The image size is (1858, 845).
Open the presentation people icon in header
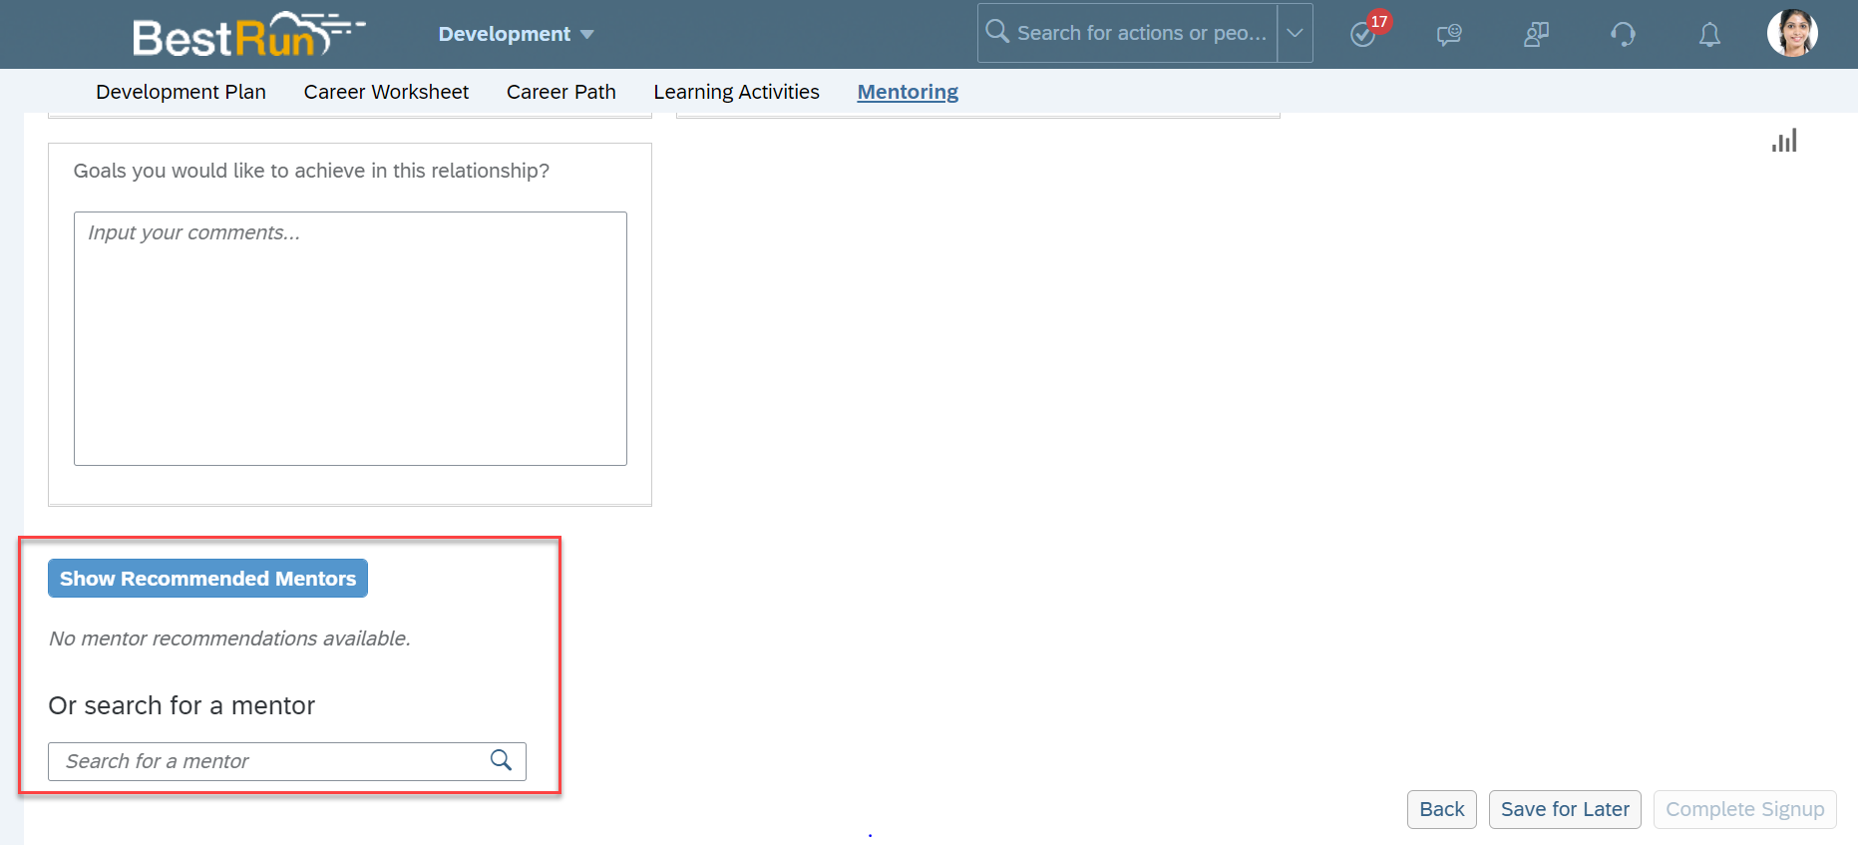click(1536, 35)
